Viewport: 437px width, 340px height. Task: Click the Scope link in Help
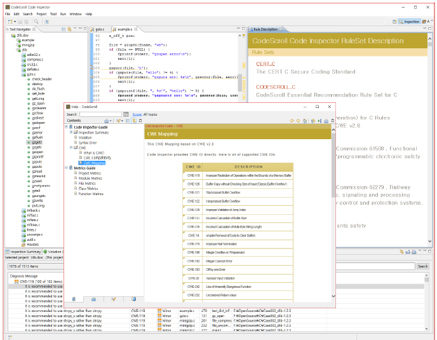(137, 114)
